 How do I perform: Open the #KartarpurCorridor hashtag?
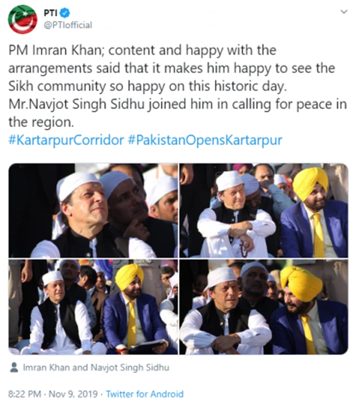(x=66, y=140)
